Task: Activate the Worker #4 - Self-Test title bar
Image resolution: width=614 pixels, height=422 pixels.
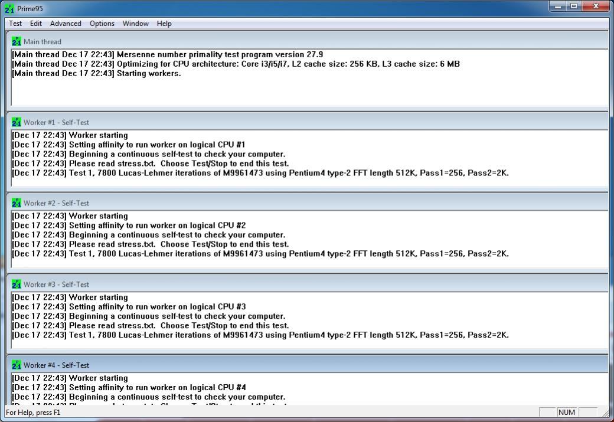Action: (308, 365)
